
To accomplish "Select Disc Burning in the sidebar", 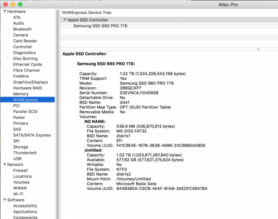I will [25, 58].
